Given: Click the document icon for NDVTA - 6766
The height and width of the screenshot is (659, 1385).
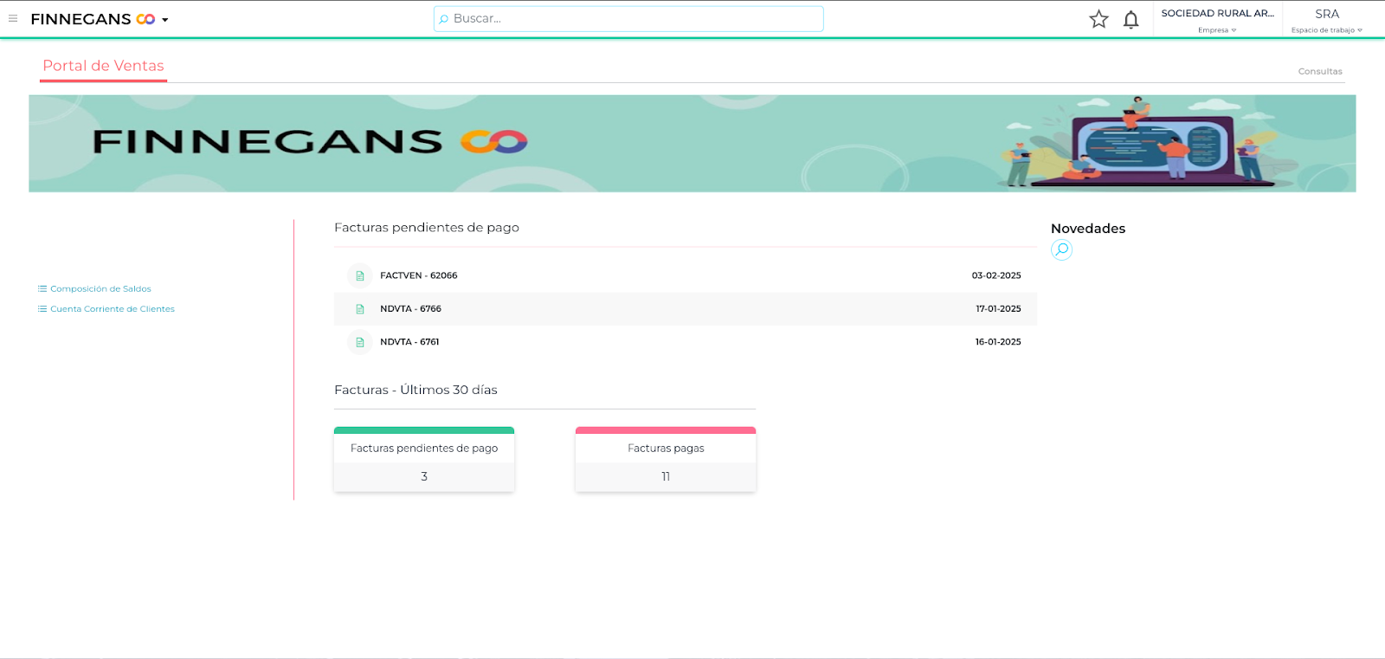Looking at the screenshot, I should coord(360,308).
